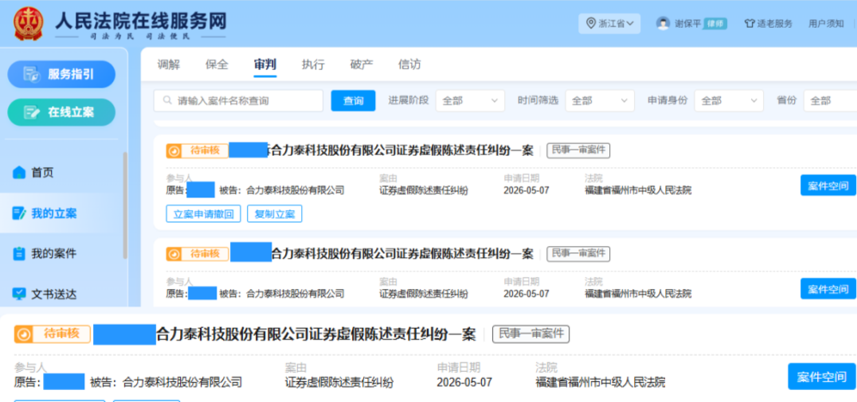Click the 适老服务 shirt icon
Viewport: 857px width, 402px height.
pos(750,24)
